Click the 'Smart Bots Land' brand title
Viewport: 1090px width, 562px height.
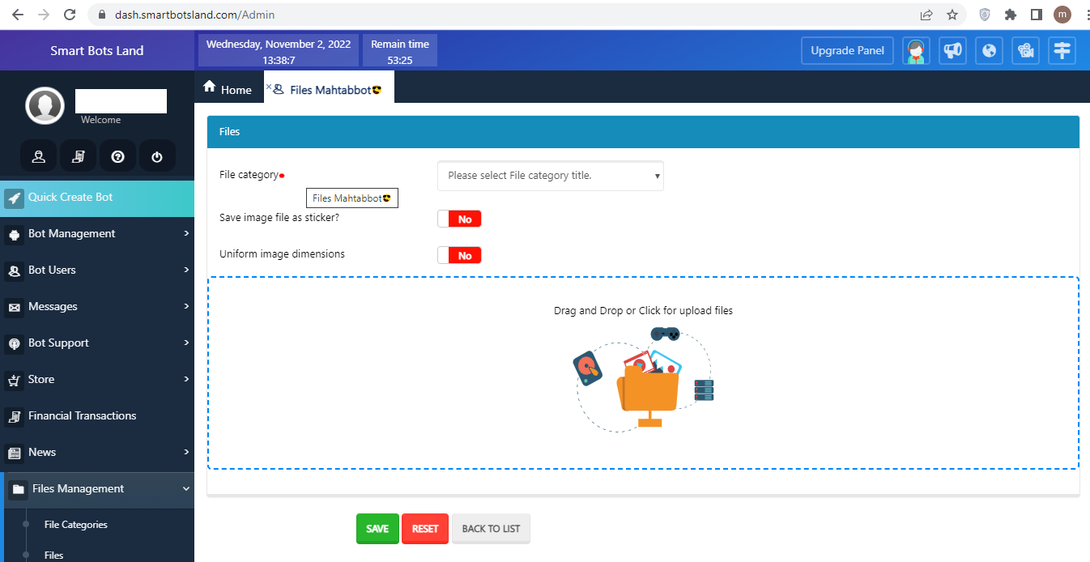[x=97, y=50]
